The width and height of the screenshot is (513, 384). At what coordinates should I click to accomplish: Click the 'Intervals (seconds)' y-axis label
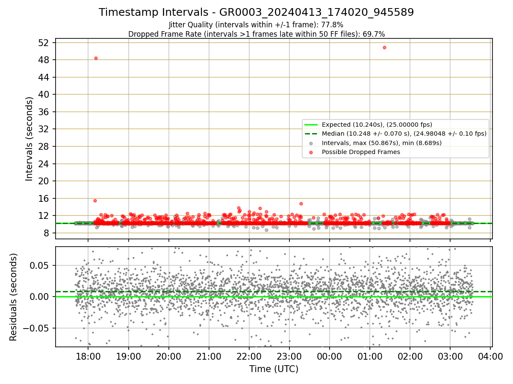pos(29,139)
